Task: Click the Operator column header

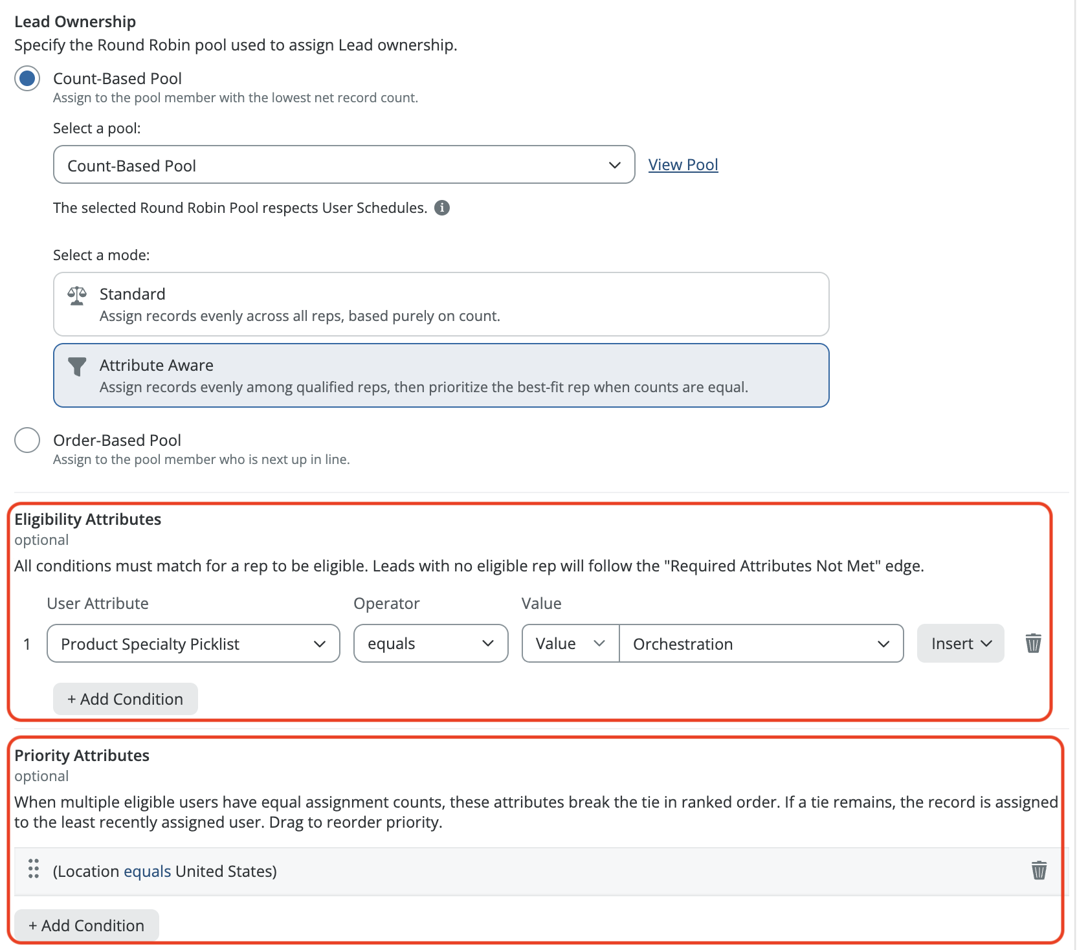Action: click(387, 603)
